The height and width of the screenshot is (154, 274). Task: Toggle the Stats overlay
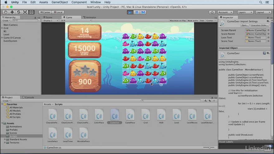click(202, 21)
